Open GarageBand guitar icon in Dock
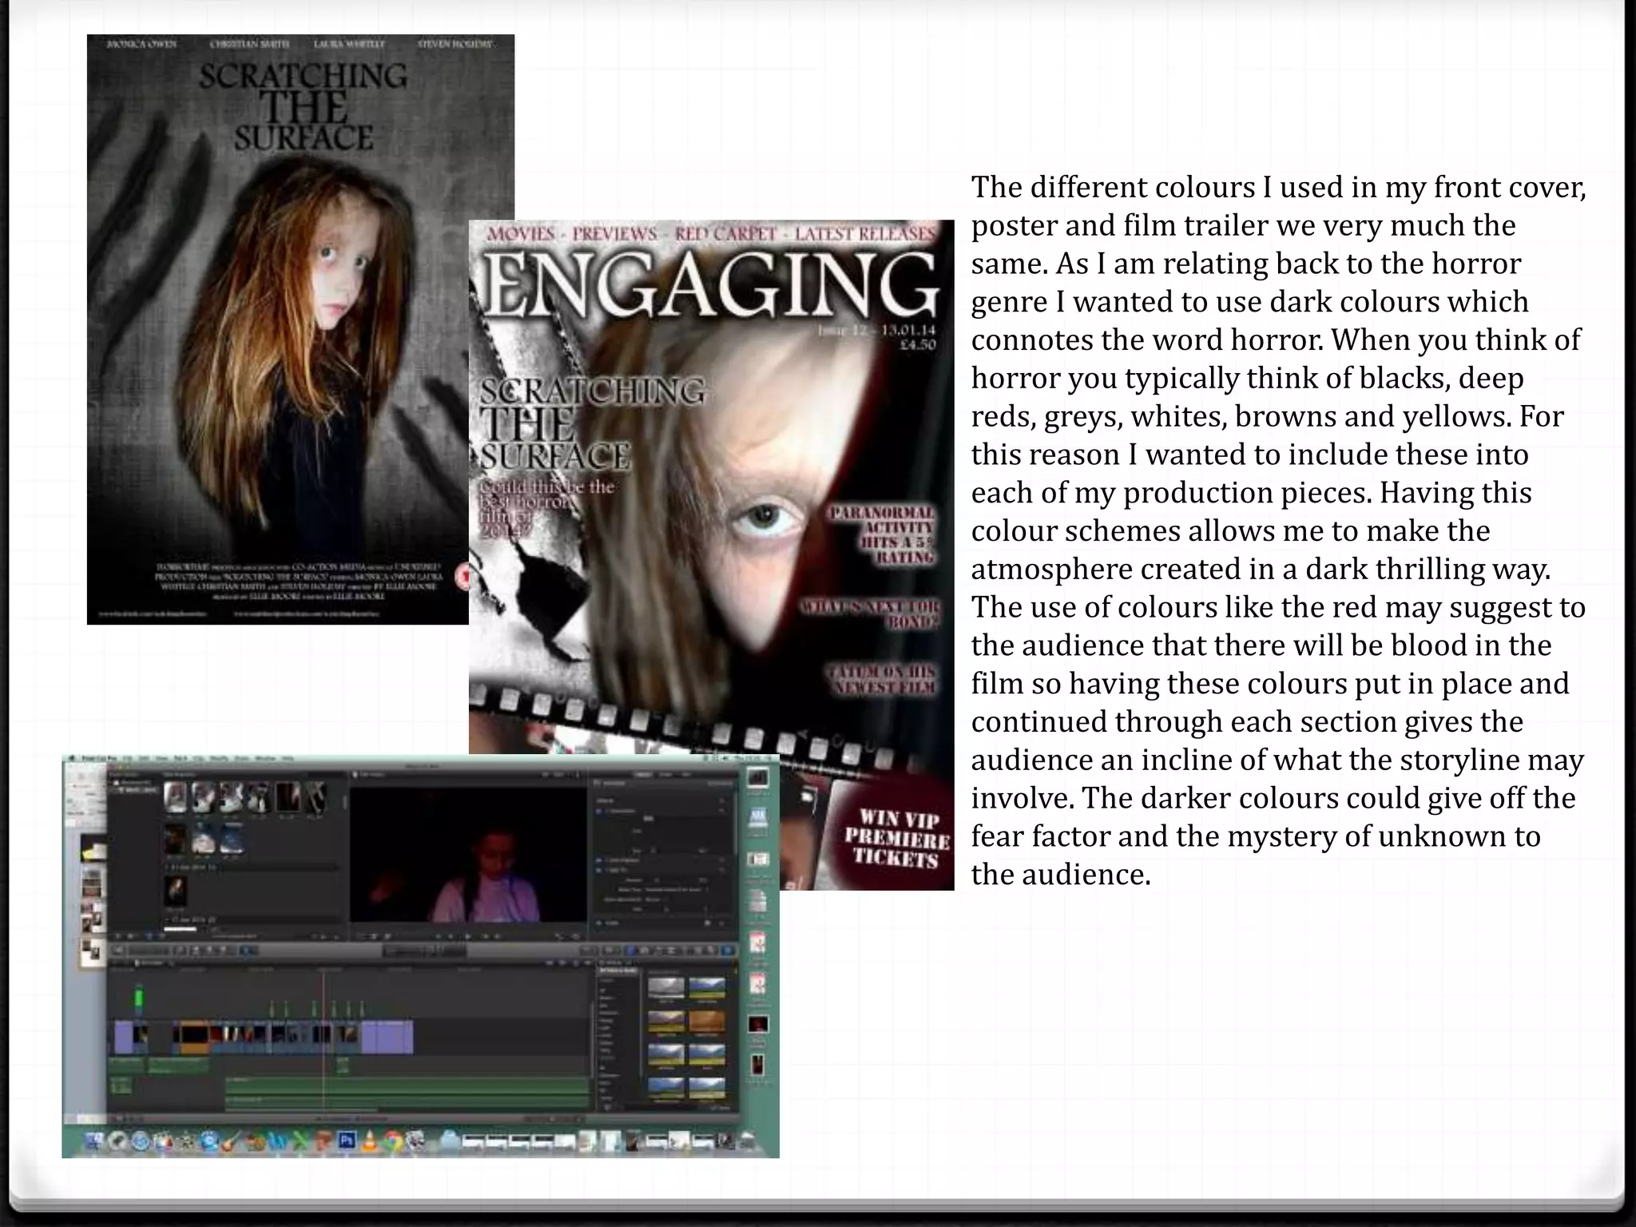This screenshot has width=1636, height=1227. (x=231, y=1141)
